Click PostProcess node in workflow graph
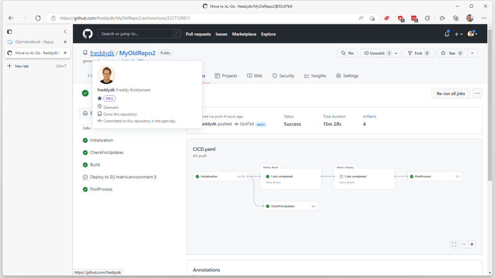 435,176
